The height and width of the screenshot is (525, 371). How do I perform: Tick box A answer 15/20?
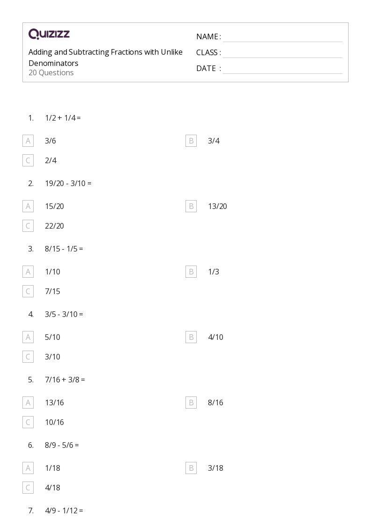28,206
